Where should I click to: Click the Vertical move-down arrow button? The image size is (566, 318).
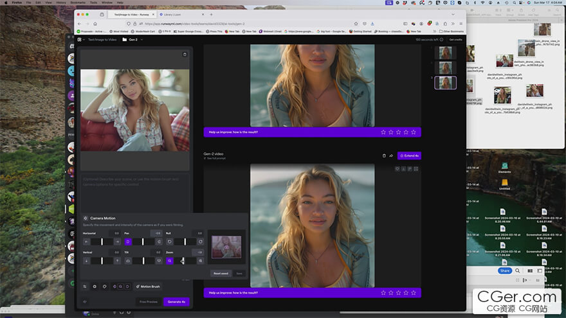[87, 261]
